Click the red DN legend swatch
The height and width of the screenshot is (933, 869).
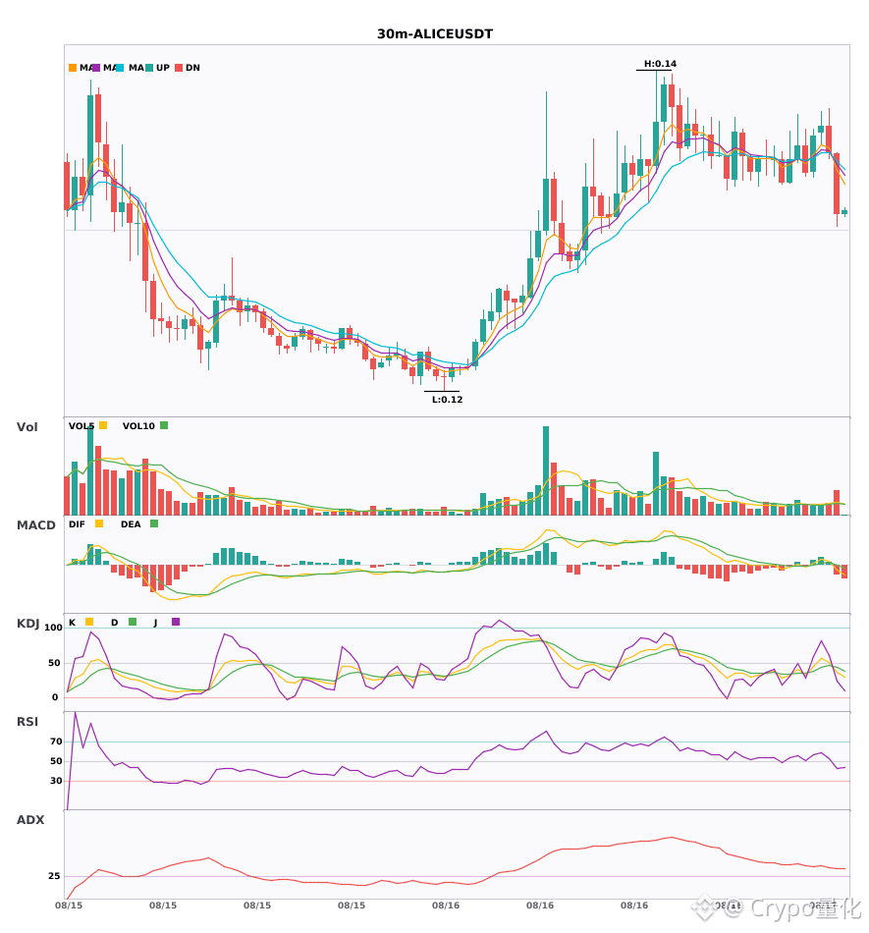click(179, 68)
